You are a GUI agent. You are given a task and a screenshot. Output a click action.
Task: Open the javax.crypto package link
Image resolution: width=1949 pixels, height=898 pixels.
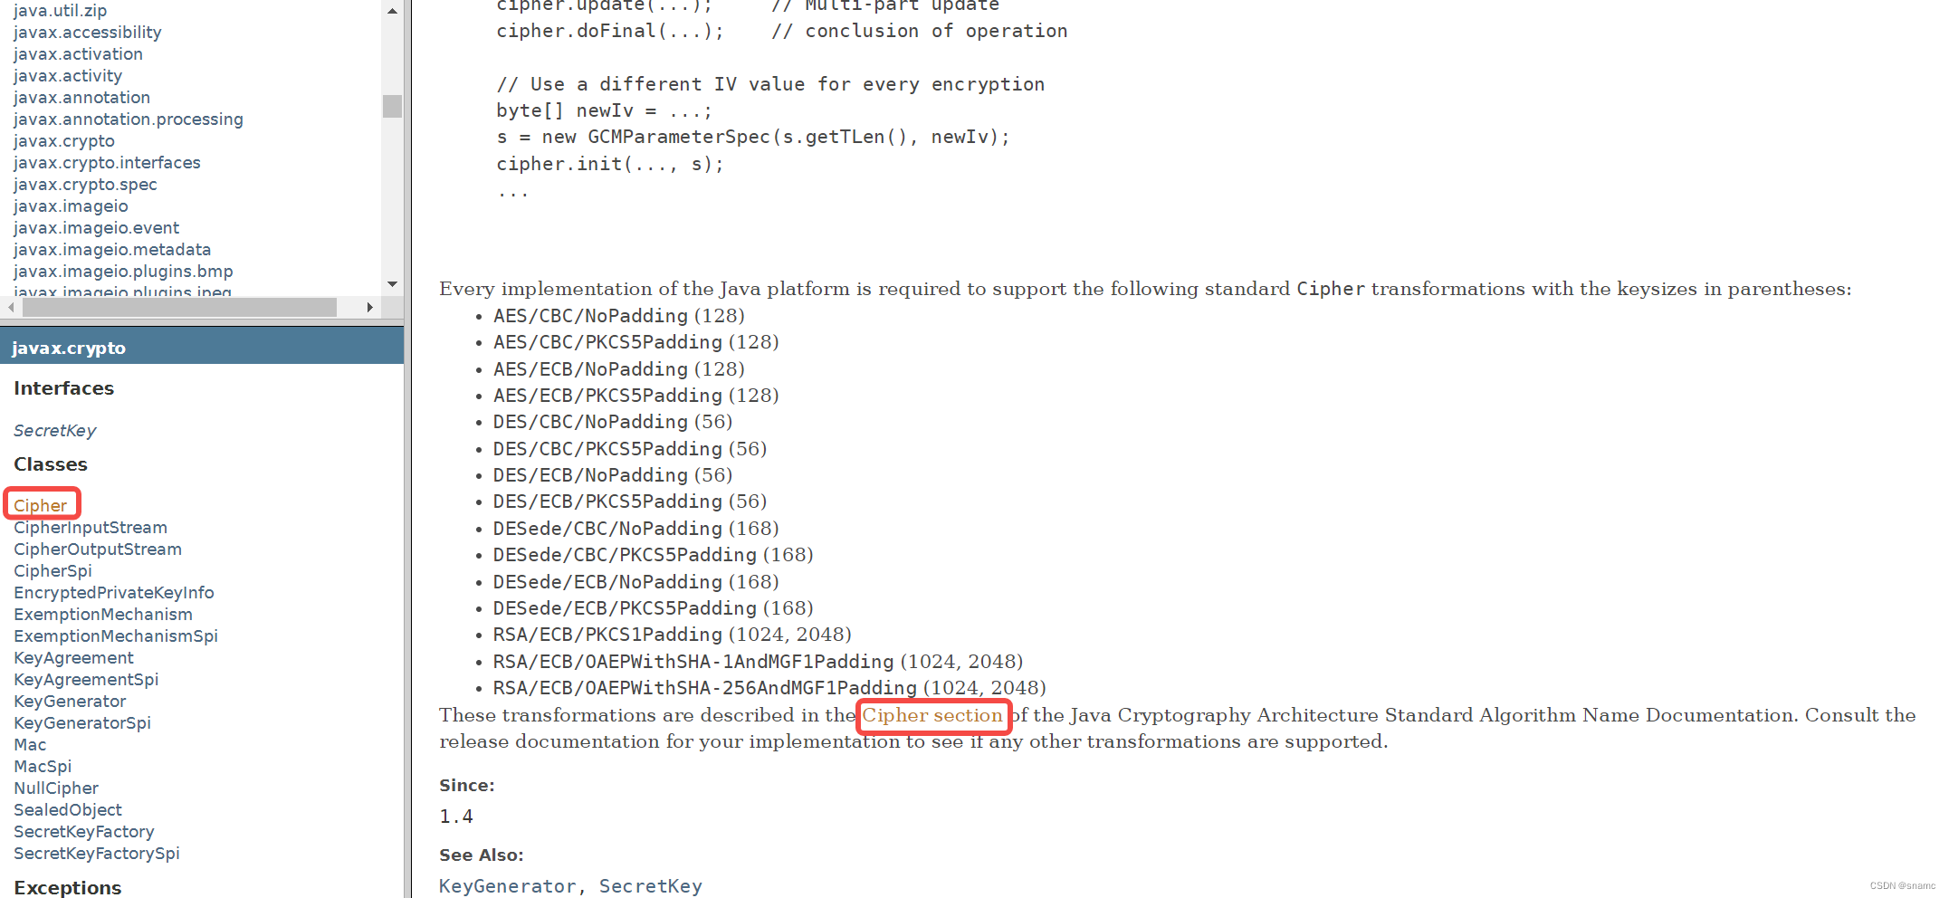[63, 140]
